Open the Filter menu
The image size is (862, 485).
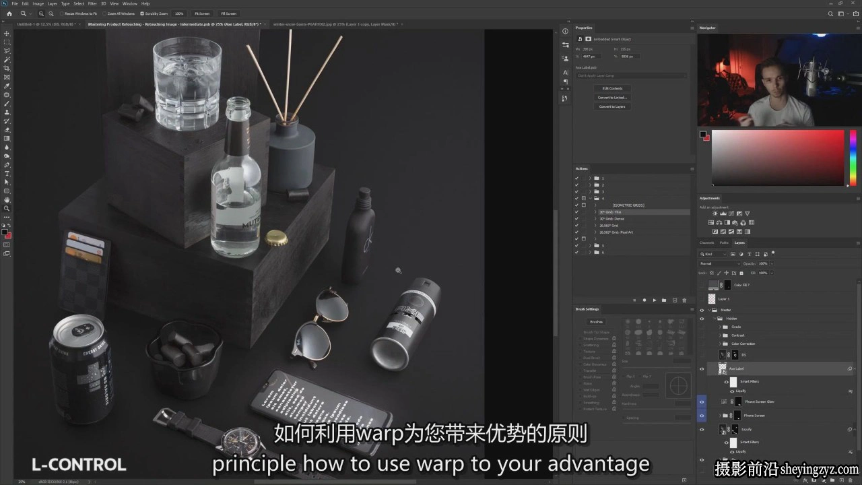(x=92, y=3)
